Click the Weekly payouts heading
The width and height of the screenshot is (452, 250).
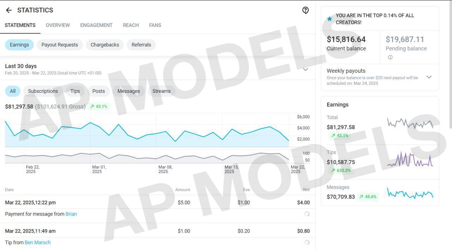(346, 71)
